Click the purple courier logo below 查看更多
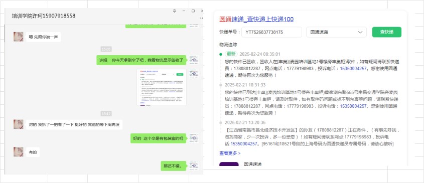 (x=229, y=164)
